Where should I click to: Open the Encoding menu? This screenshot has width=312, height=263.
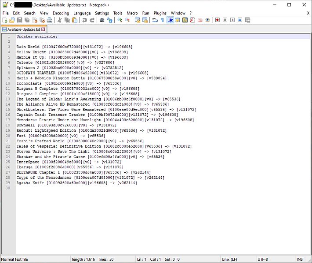[61, 13]
